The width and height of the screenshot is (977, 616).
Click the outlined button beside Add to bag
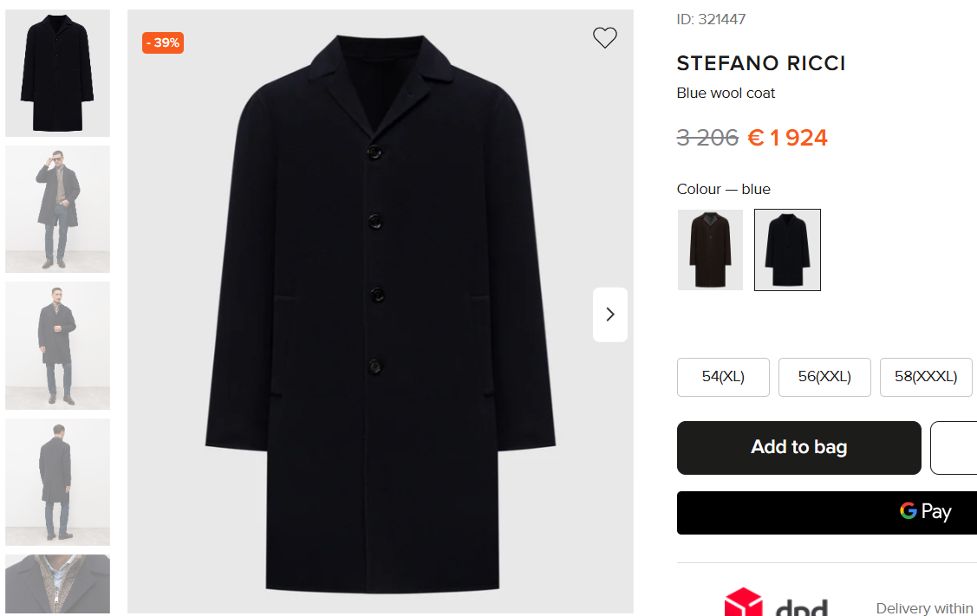click(x=954, y=447)
